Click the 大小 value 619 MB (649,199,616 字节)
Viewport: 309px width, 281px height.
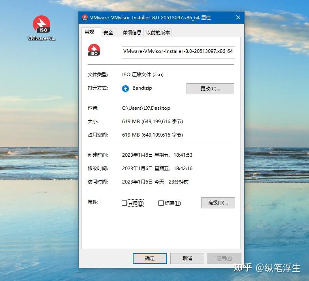[x=153, y=122]
